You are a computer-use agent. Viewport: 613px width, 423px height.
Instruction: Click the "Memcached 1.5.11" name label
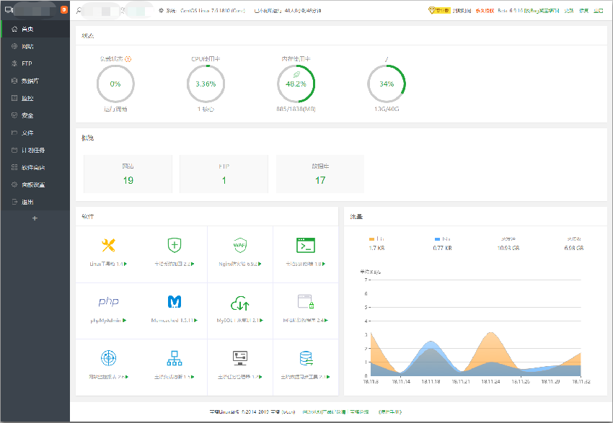pyautogui.click(x=172, y=320)
